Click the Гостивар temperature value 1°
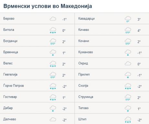149x124 pixels. (64, 98)
